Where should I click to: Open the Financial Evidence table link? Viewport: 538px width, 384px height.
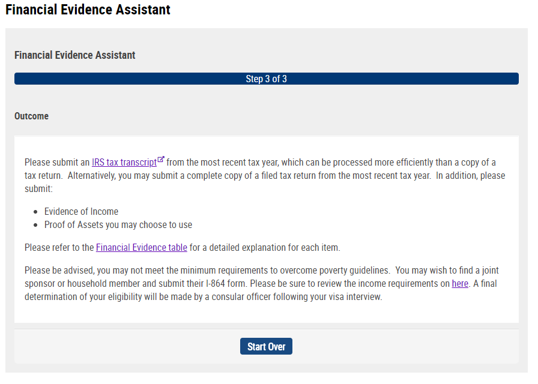point(141,248)
